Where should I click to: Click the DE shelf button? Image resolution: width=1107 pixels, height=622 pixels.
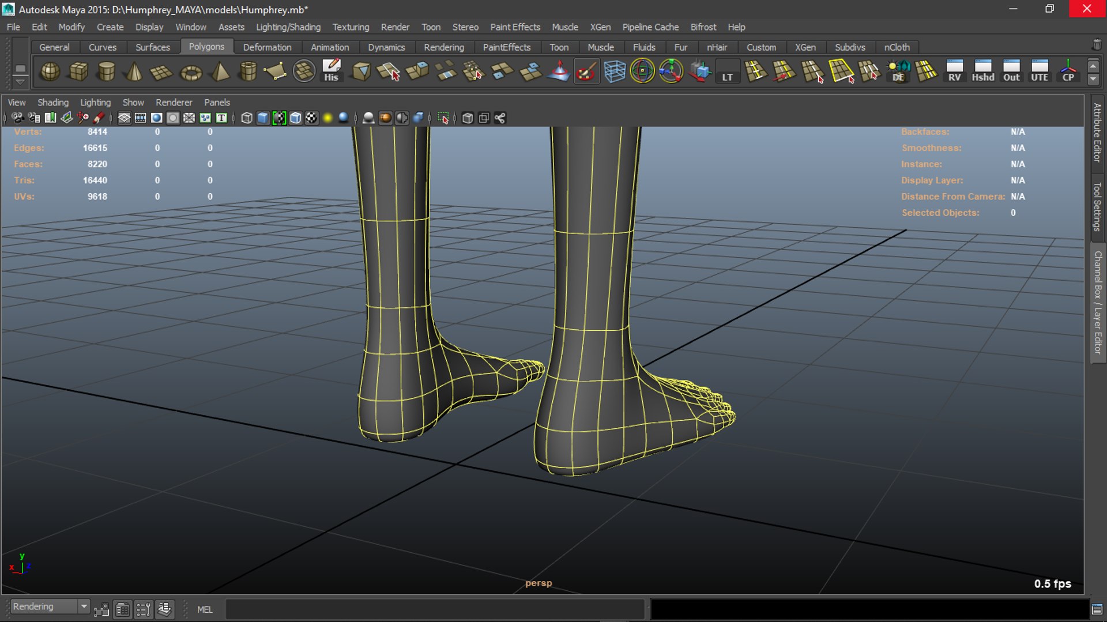(x=898, y=71)
